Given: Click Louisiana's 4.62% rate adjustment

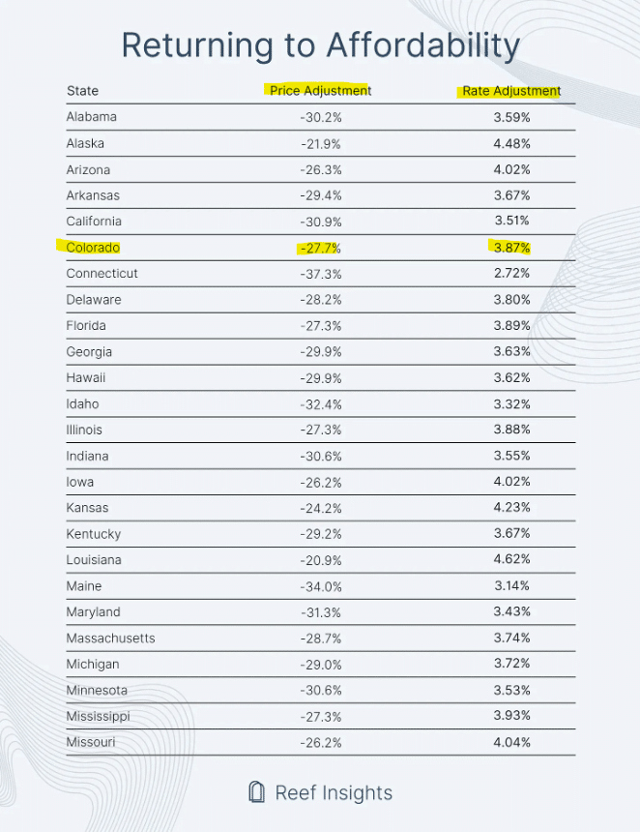Looking at the screenshot, I should click(x=510, y=560).
